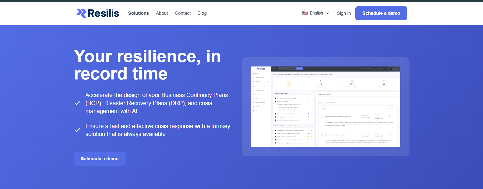Click the Resilis logo in the header
This screenshot has height=189, width=483.
98,13
